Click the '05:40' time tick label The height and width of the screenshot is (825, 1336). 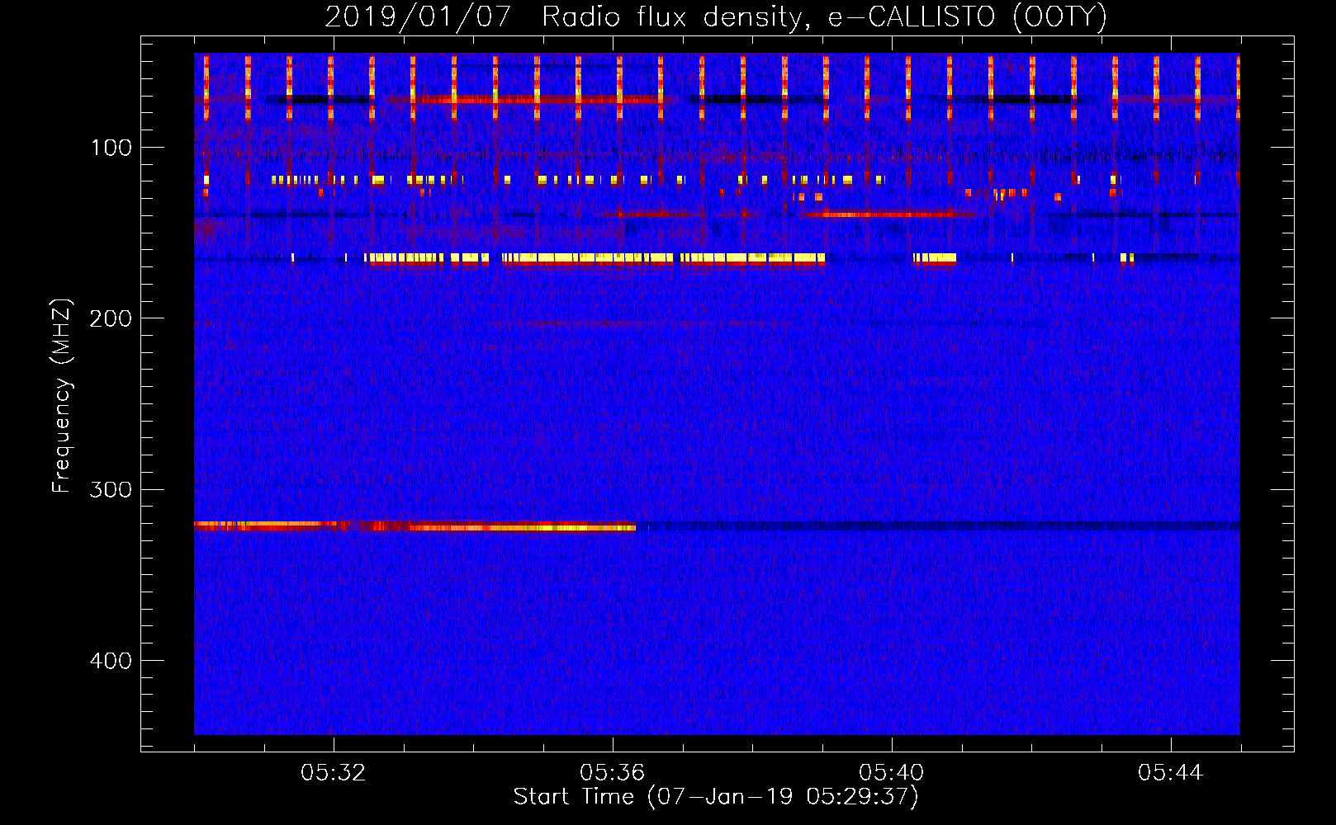891,773
